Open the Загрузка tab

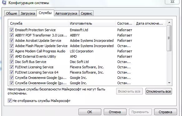28,13
